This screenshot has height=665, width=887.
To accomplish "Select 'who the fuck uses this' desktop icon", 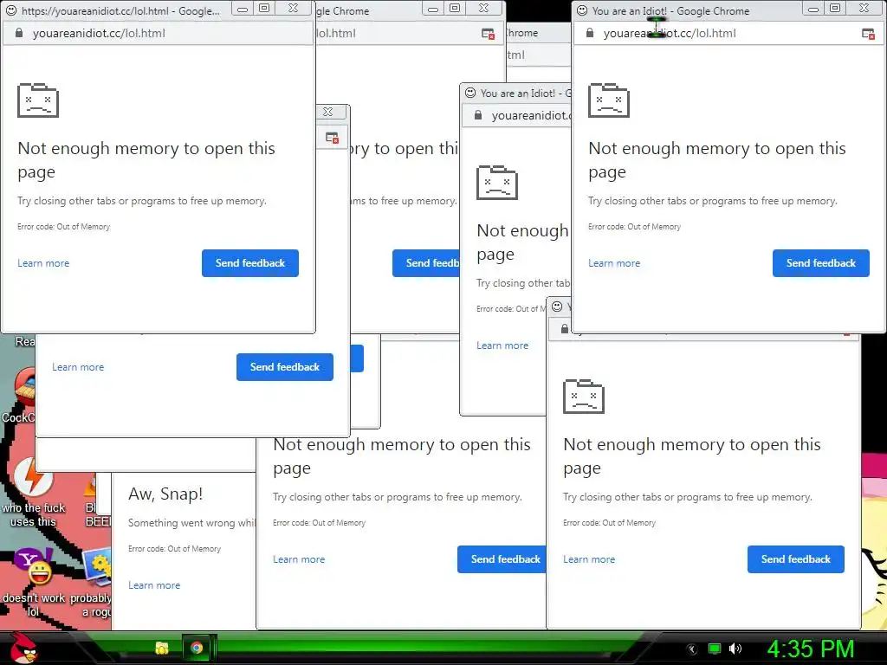I will 34,493.
